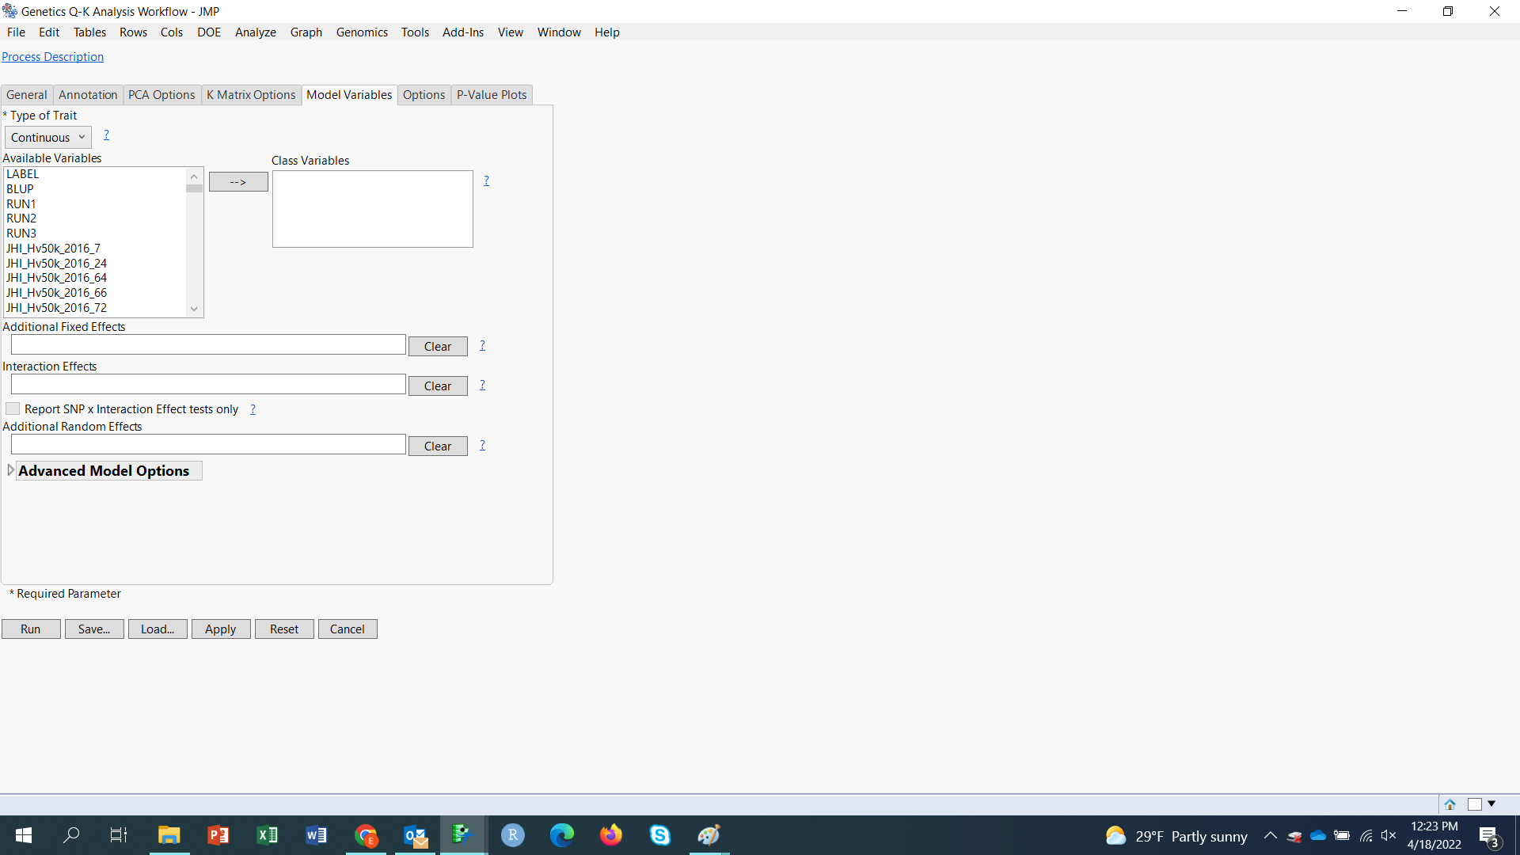Open File Explorer from the taskbar
The width and height of the screenshot is (1520, 855).
pyautogui.click(x=169, y=835)
